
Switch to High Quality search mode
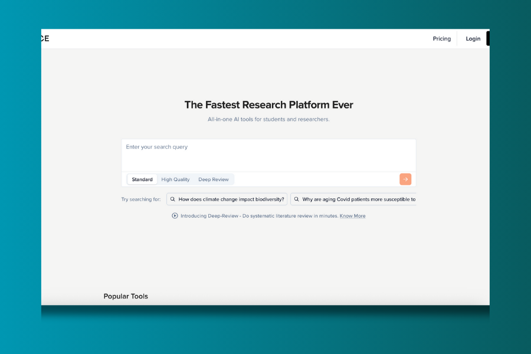[x=175, y=179]
